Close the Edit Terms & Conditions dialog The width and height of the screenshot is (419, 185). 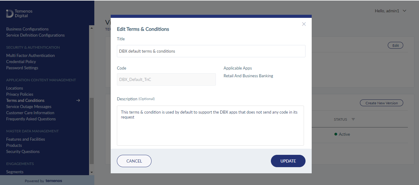click(304, 24)
